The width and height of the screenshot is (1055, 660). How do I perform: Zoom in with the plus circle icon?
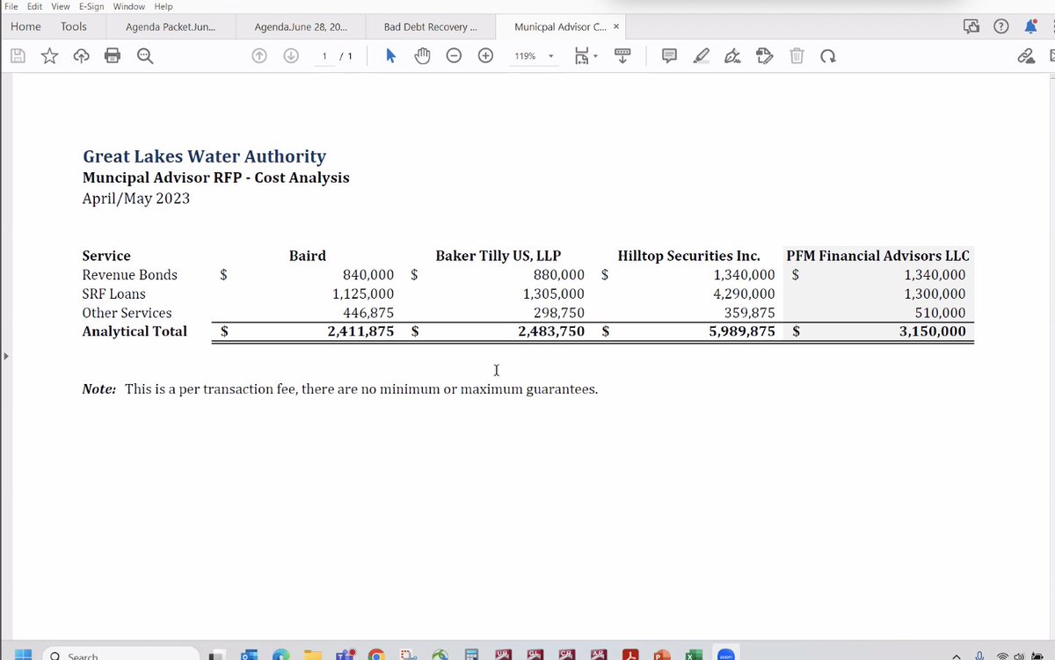point(485,56)
